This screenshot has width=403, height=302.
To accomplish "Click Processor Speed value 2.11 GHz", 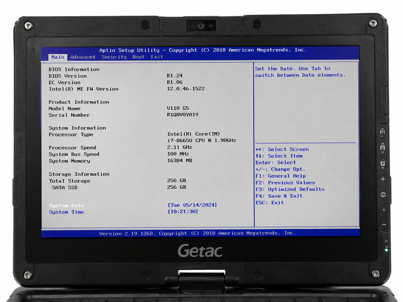I will 180,147.
